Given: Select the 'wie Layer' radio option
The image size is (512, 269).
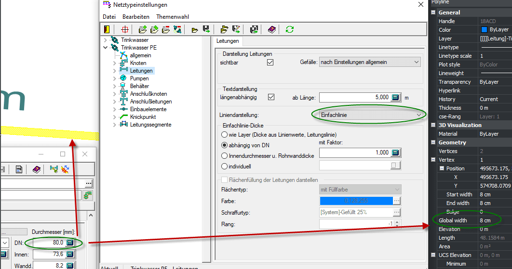Looking at the screenshot, I should pos(224,135).
